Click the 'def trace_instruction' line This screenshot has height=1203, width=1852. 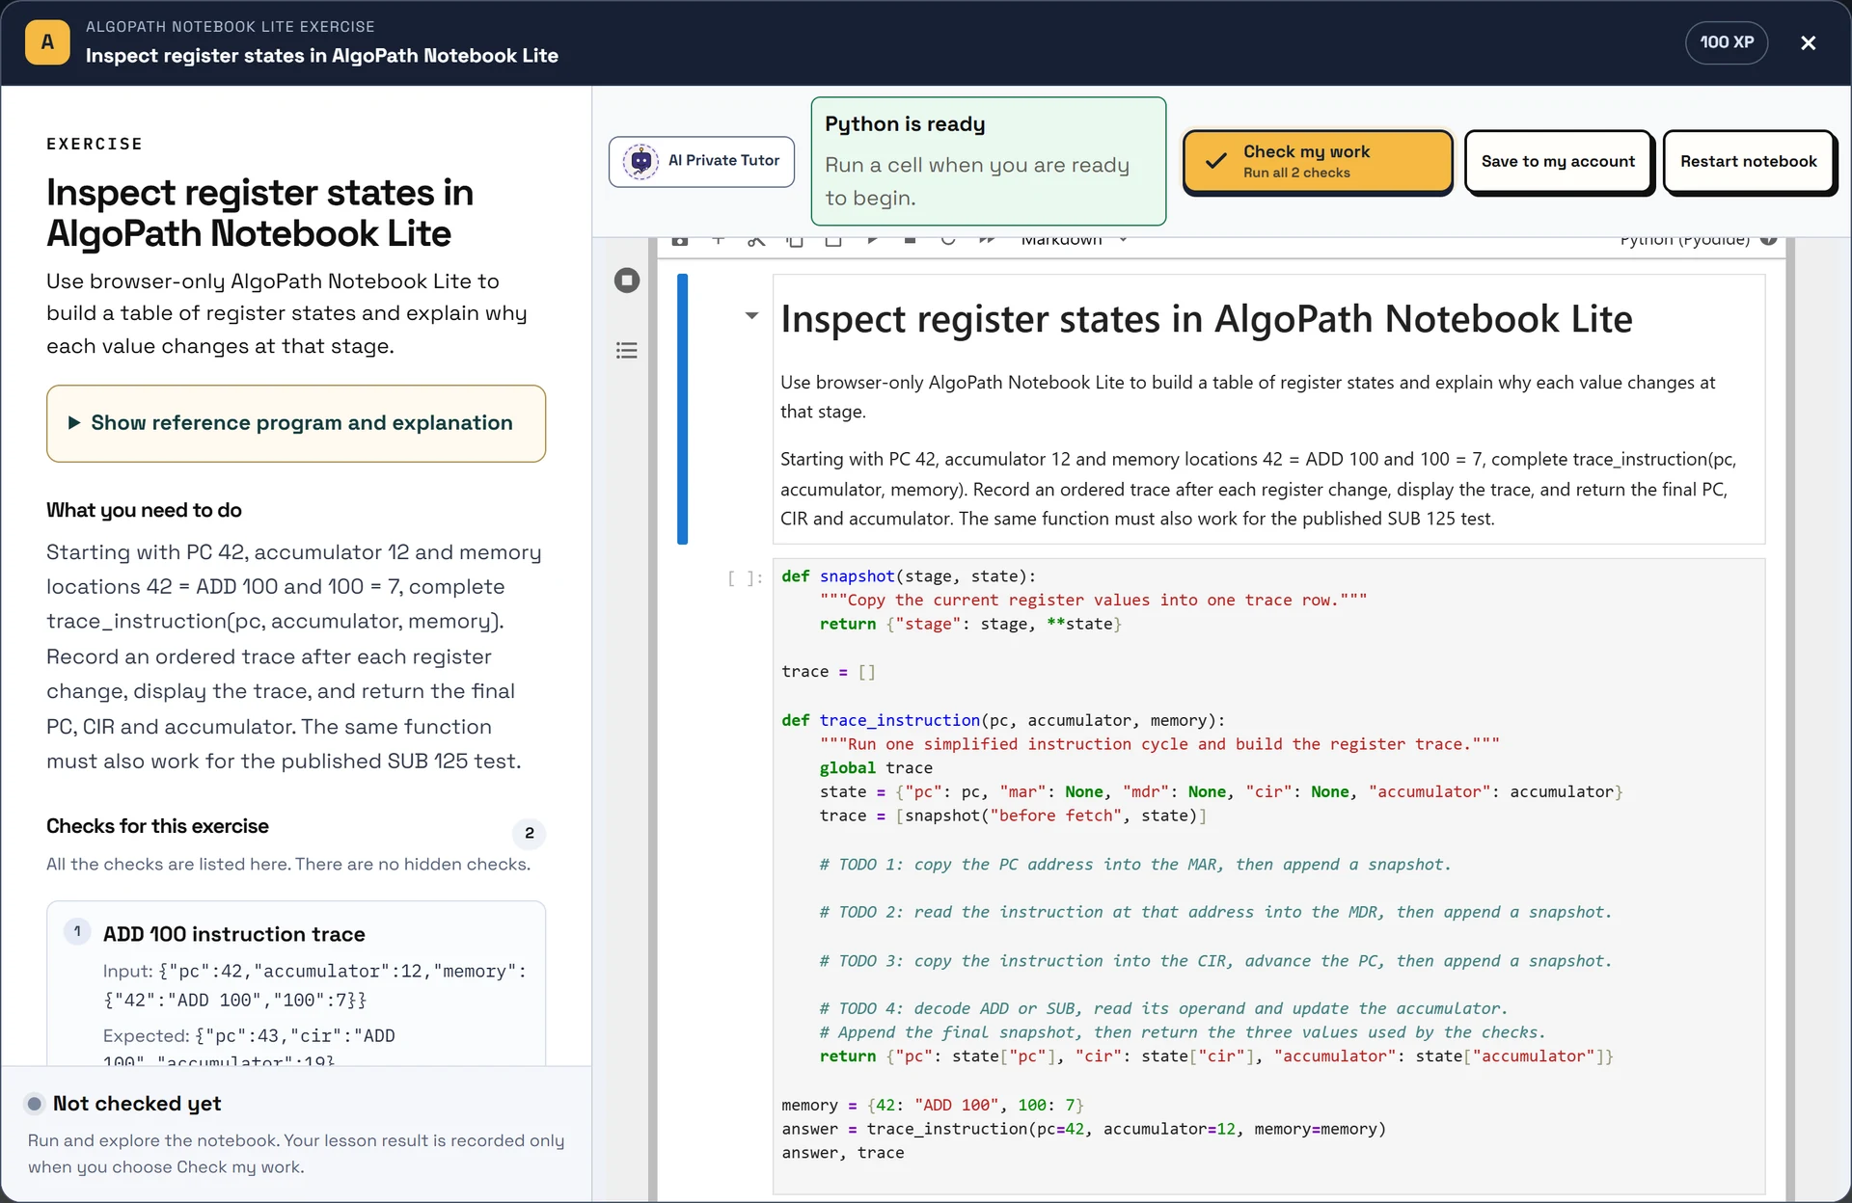click(1003, 720)
